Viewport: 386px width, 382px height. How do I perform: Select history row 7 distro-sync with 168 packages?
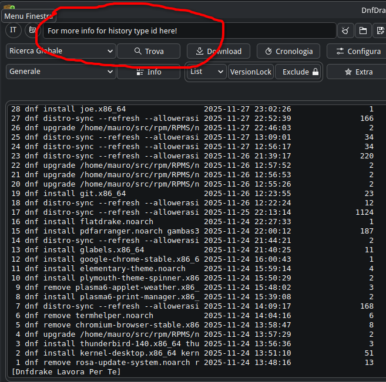point(192,306)
